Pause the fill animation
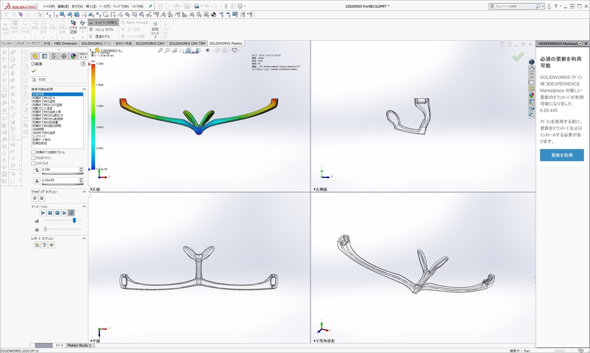The image size is (590, 353). pos(50,213)
